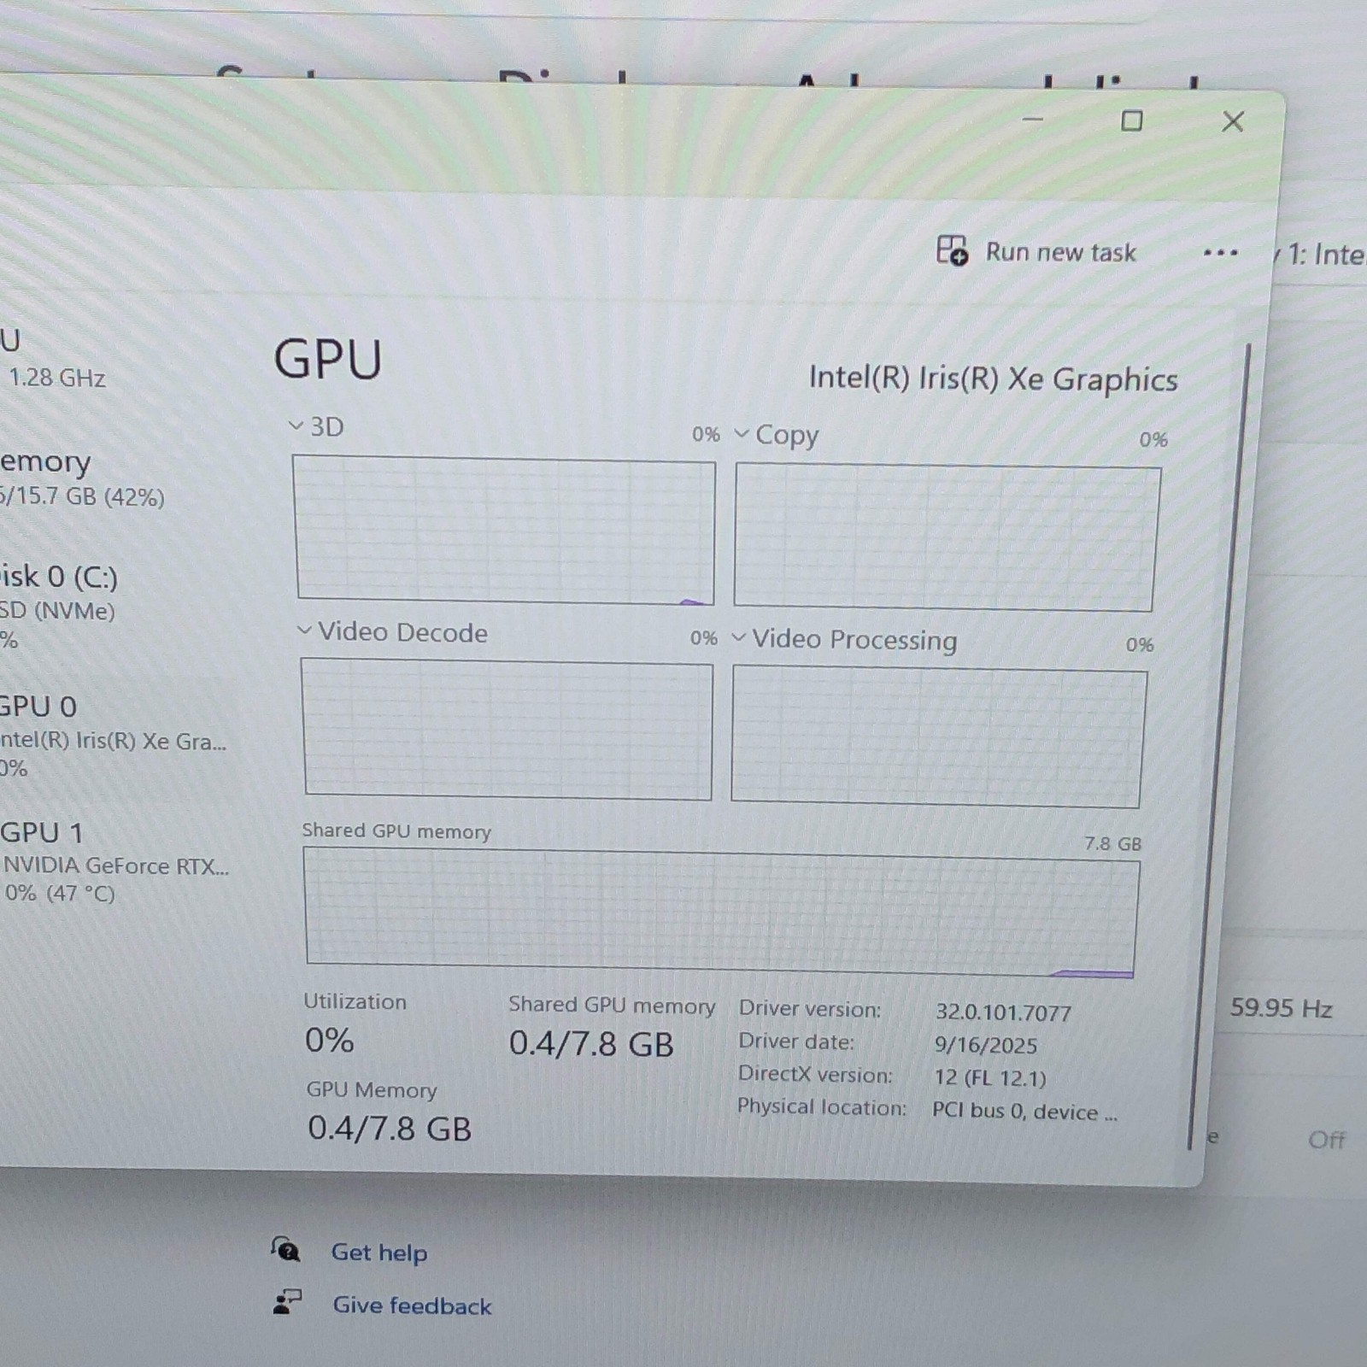Viewport: 1367px width, 1367px height.
Task: Click driver date value 9/16/2025
Action: point(986,1045)
